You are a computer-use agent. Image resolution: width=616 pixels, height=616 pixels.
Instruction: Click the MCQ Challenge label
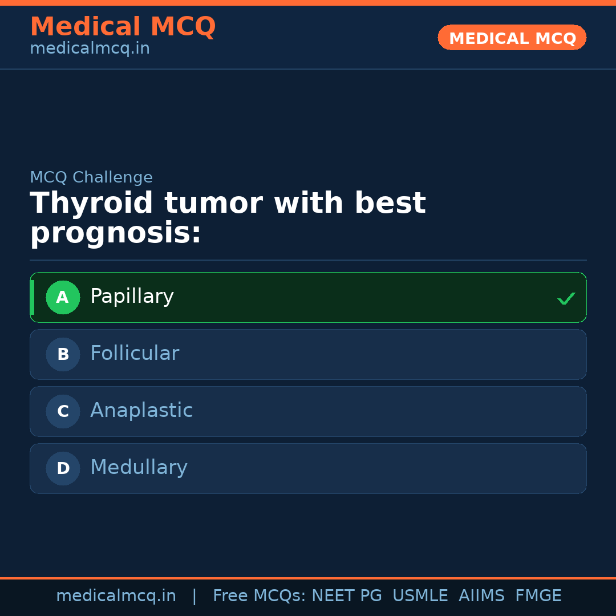tap(91, 177)
